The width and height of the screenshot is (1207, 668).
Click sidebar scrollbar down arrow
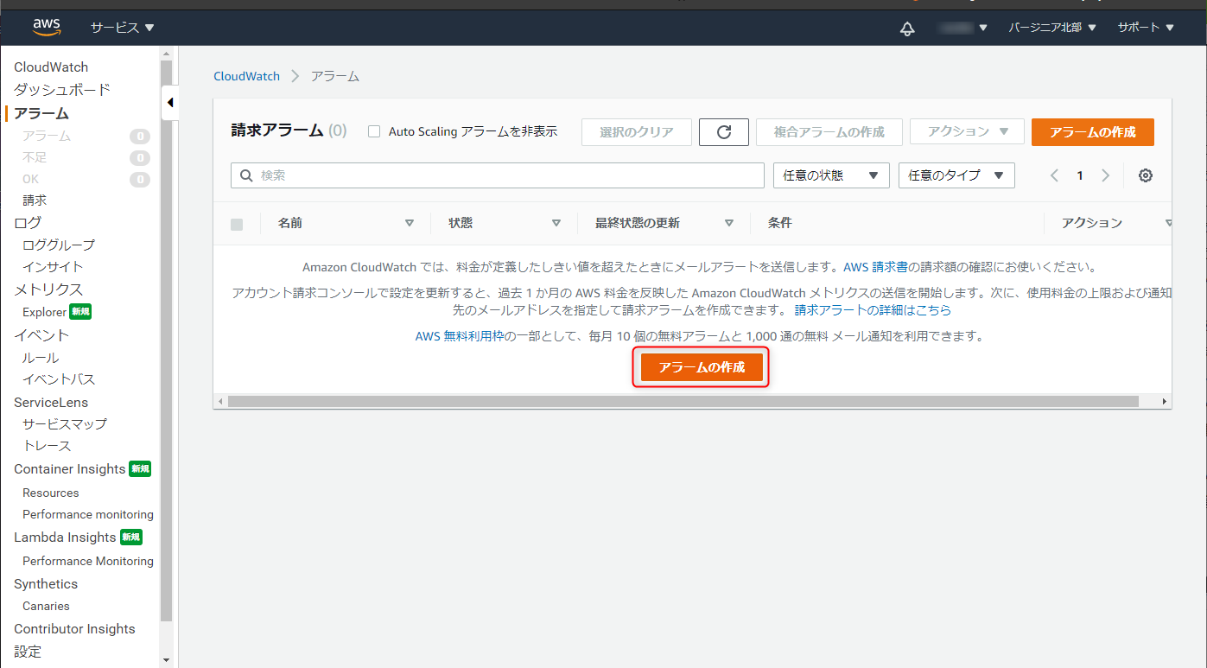167,660
